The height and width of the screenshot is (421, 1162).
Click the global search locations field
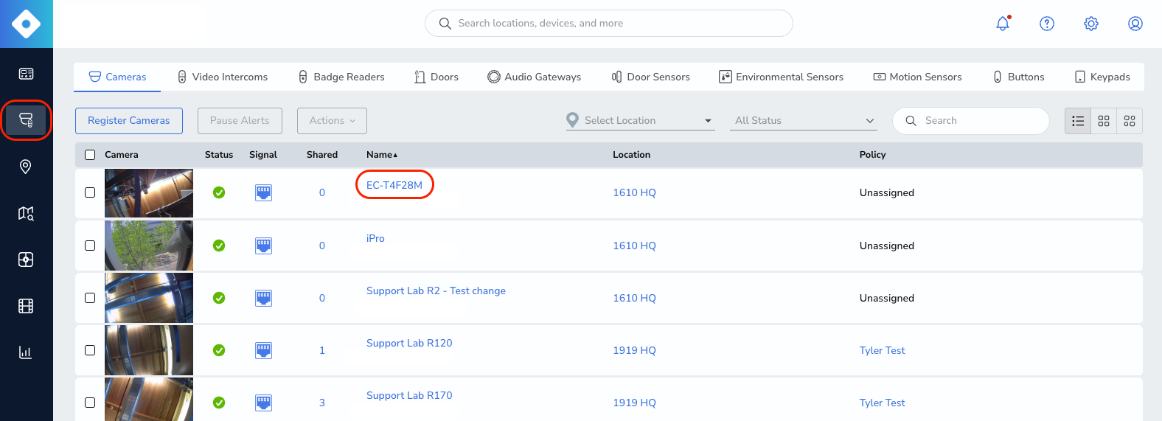tap(609, 24)
